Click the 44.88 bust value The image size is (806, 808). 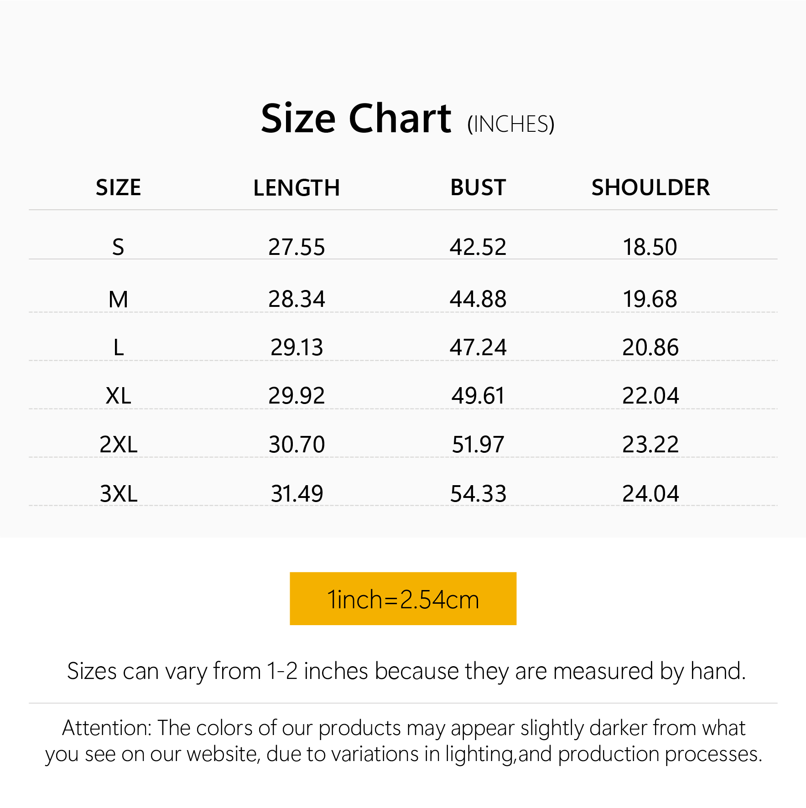pos(478,299)
